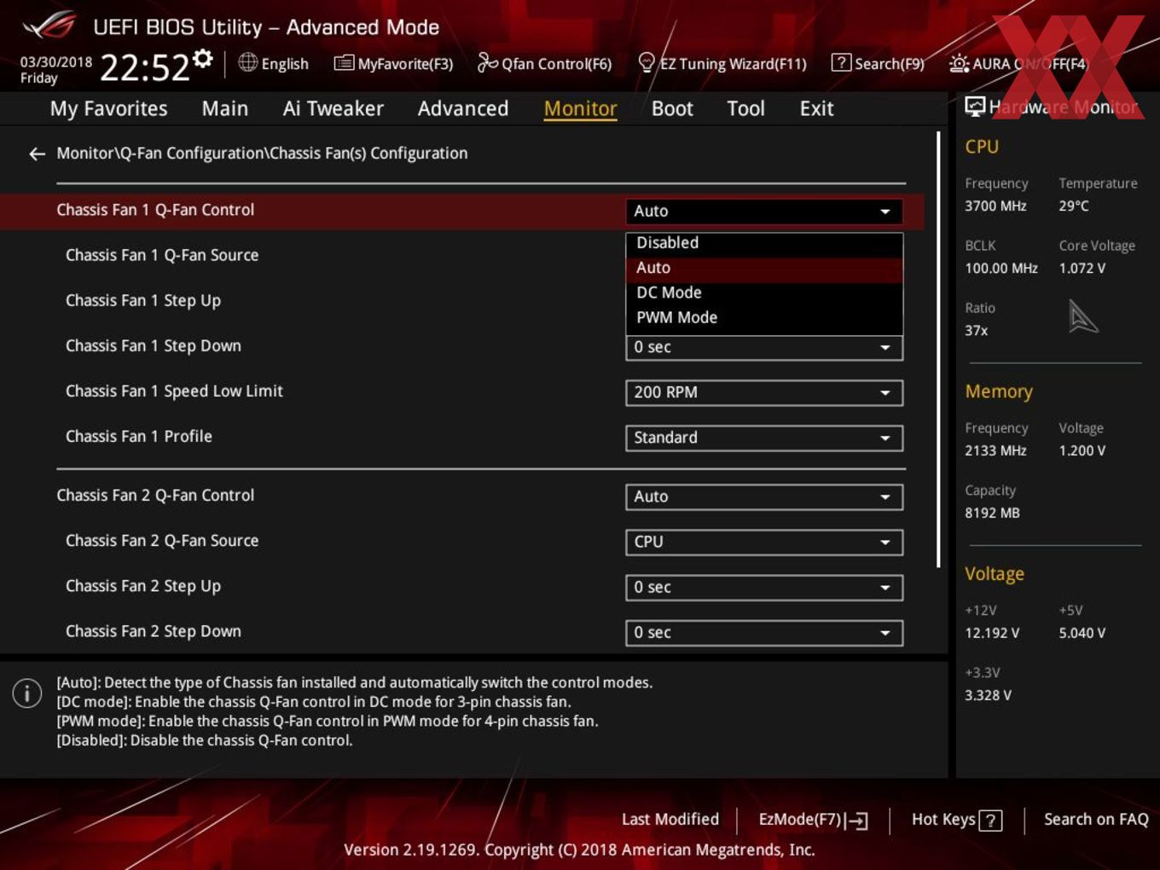Click +12V reading 12.192 V

tap(992, 634)
